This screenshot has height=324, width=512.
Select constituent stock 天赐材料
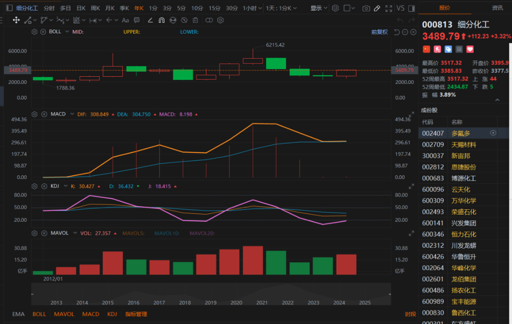click(x=463, y=144)
